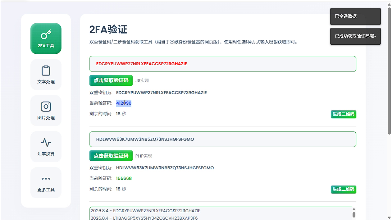Click the second 剩余的时间 18 秒 text
Viewport: 392px width, 220px height.
[x=108, y=189]
